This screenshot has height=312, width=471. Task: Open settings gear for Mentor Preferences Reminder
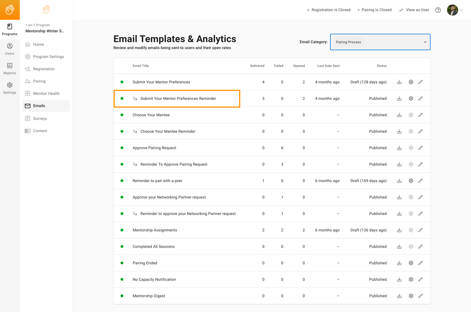(x=411, y=98)
